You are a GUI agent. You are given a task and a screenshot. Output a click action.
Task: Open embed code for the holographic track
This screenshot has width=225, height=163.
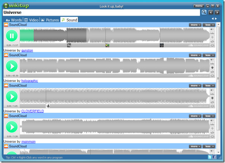(x=212, y=72)
